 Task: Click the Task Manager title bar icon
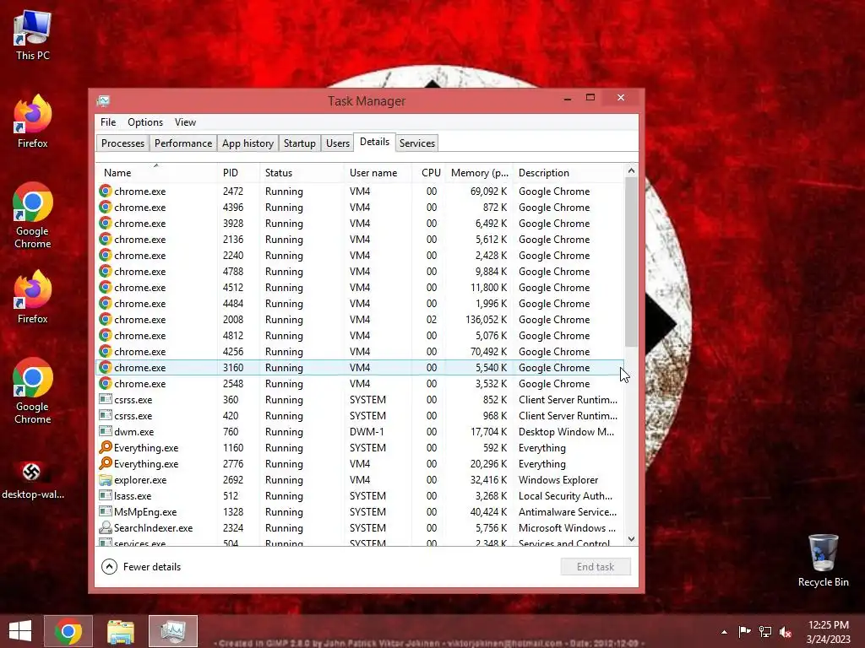coord(103,101)
